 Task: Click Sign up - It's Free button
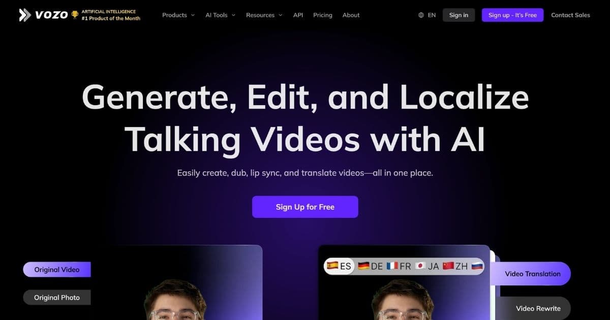click(512, 15)
